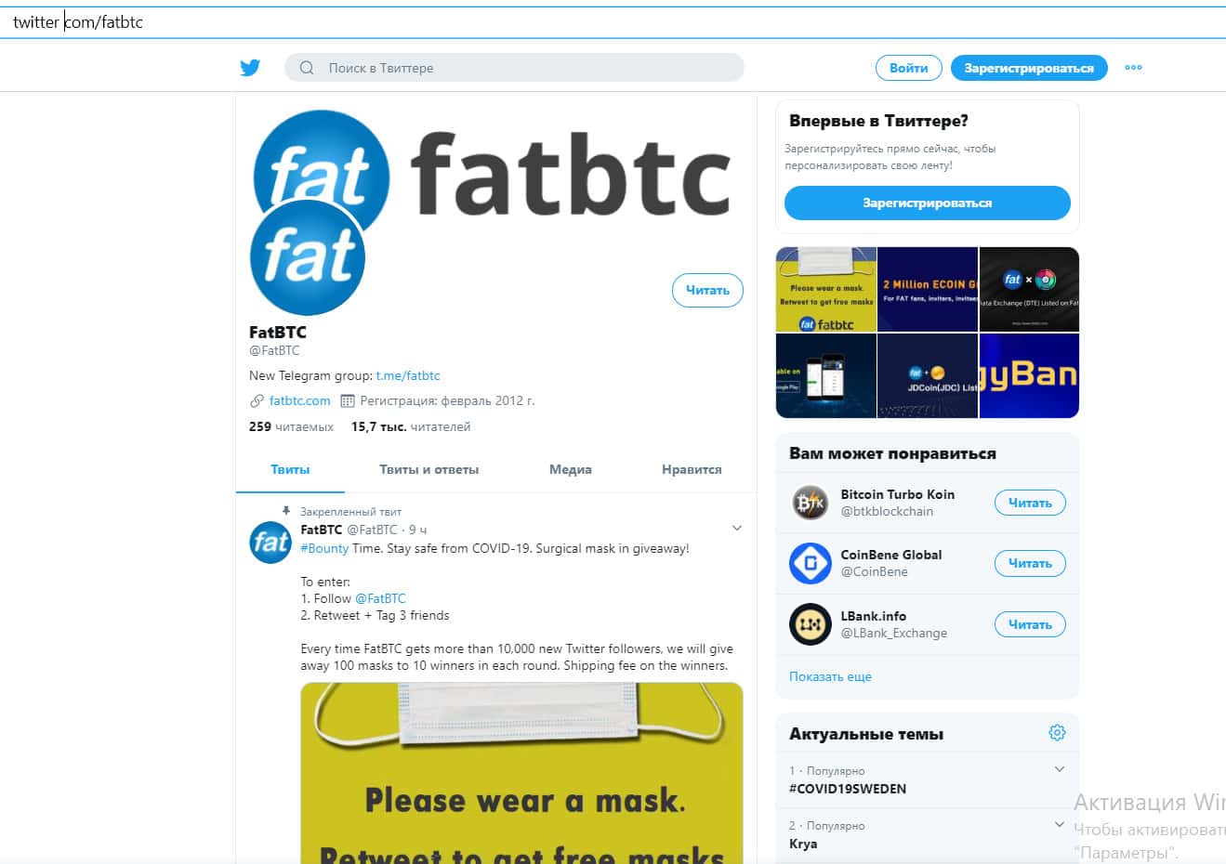Screen dimensions: 1226x864
Task: Click the FatBTC profile avatar picture
Action: 308,257
